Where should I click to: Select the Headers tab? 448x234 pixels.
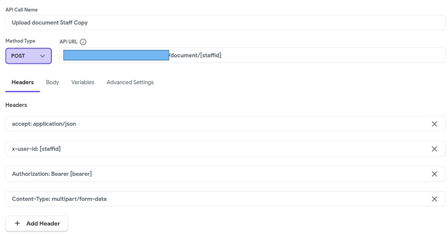pyautogui.click(x=23, y=82)
